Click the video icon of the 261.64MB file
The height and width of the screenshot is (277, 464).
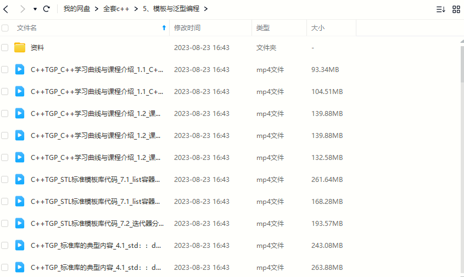pyautogui.click(x=20, y=179)
